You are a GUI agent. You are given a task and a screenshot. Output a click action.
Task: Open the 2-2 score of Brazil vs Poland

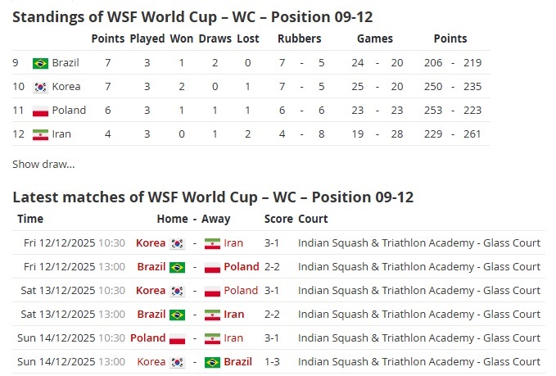272,267
